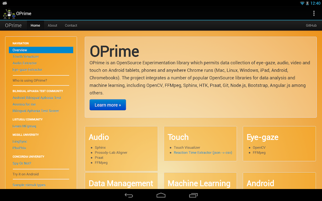
Task: Click the Audio card heading
Action: click(x=99, y=137)
